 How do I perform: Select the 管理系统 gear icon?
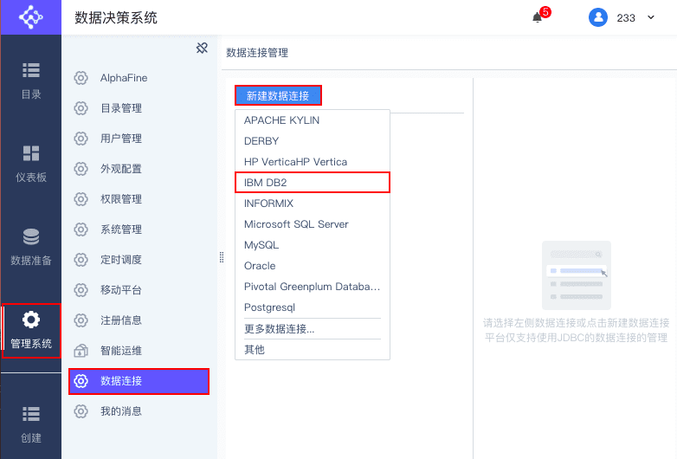coord(31,320)
